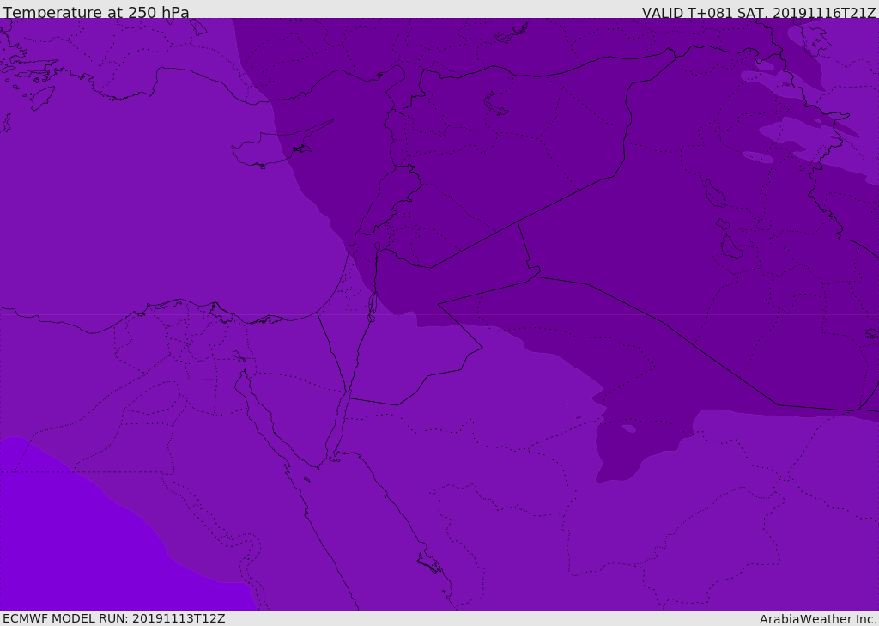
Task: Click the ECMWF MODEL RUN label
Action: click(x=113, y=618)
